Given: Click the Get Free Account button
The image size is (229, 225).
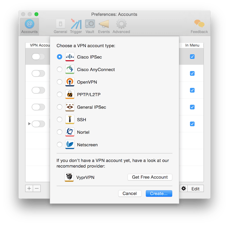Looking at the screenshot, I should click(x=150, y=177).
